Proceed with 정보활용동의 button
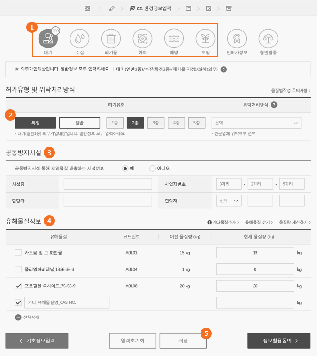This screenshot has width=317, height=356. 279,341
